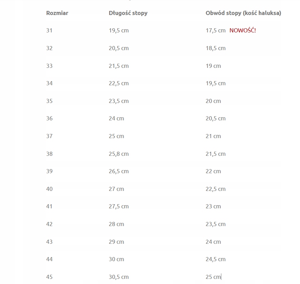The height and width of the screenshot is (284, 300).
Task: Select size 42 in the Rozmiar column
Action: coord(49,224)
